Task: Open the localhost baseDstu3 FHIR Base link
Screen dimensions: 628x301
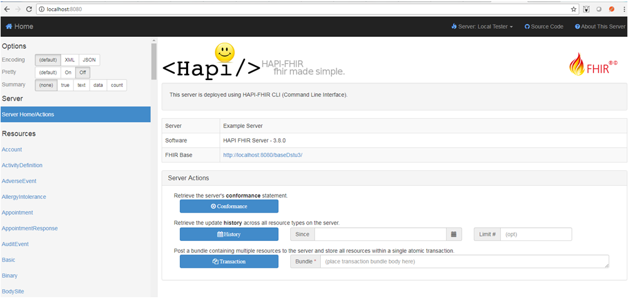Action: click(x=263, y=155)
